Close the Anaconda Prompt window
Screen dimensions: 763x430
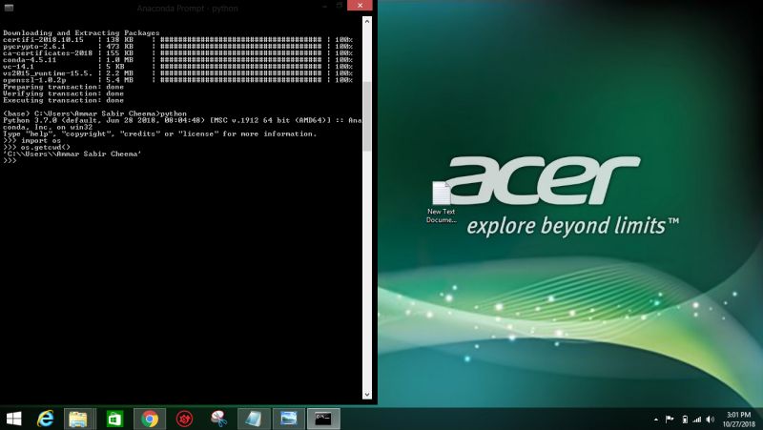click(360, 6)
